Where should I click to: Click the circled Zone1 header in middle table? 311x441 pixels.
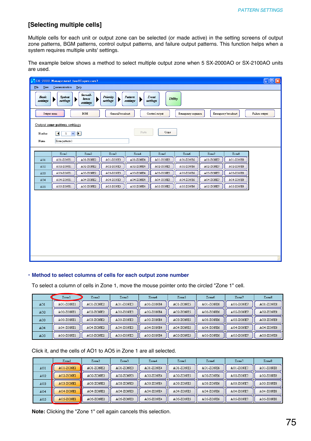tap(67, 297)
